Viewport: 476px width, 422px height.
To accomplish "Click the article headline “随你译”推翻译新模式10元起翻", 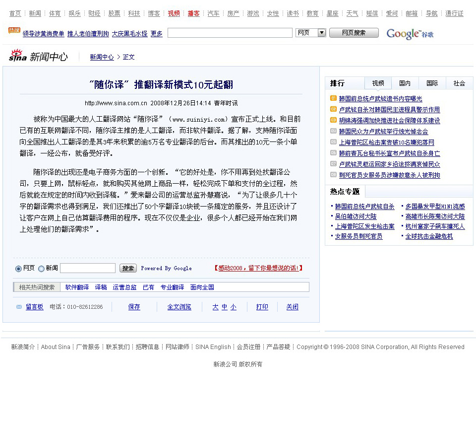I will click(x=161, y=84).
